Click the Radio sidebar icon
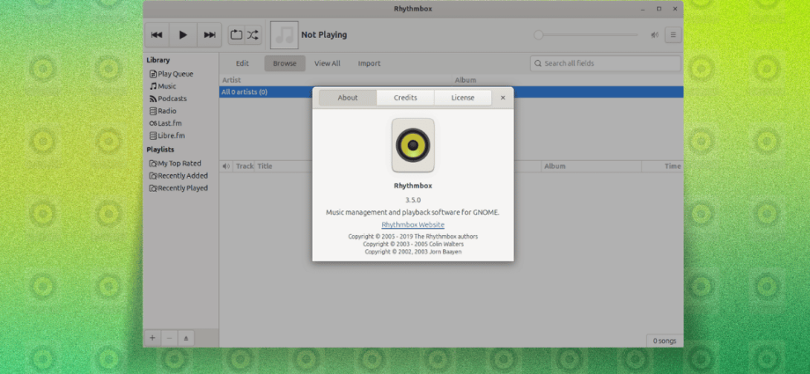Viewport: 810px width, 374px height. 153,111
